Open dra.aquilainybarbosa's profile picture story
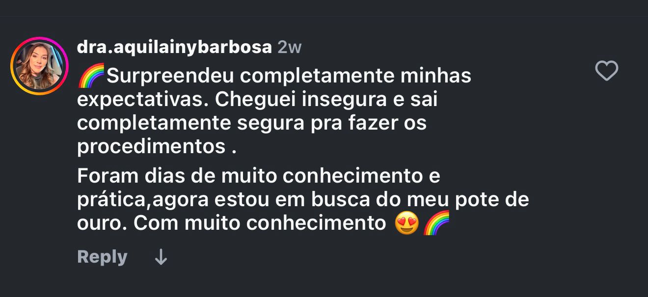The image size is (648, 297). (39, 66)
